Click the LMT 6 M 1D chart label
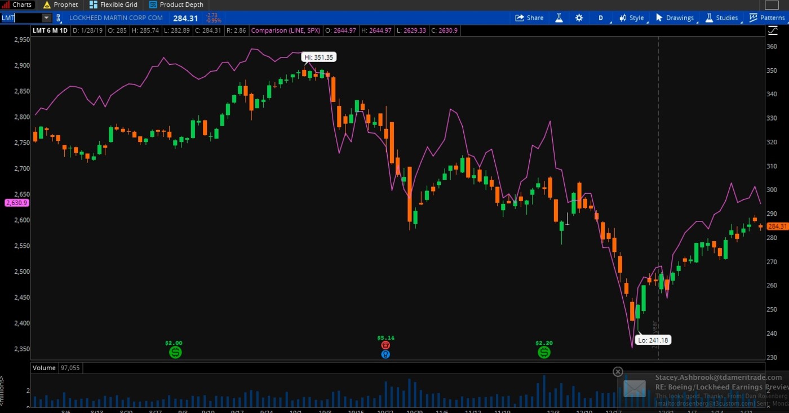Screen dimensions: 789x413 click(x=51, y=30)
